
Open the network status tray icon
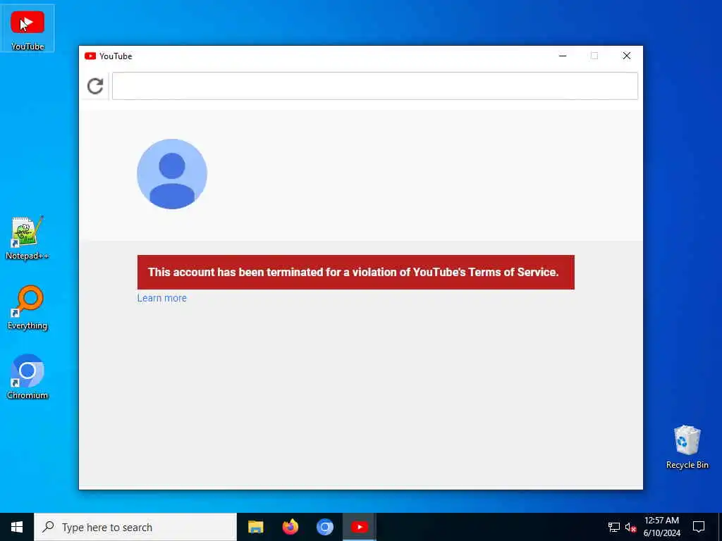[614, 527]
